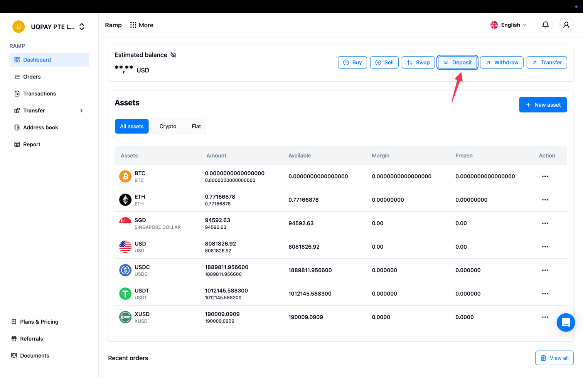Open actions menu for BTC row
The image size is (583, 378).
(x=545, y=176)
